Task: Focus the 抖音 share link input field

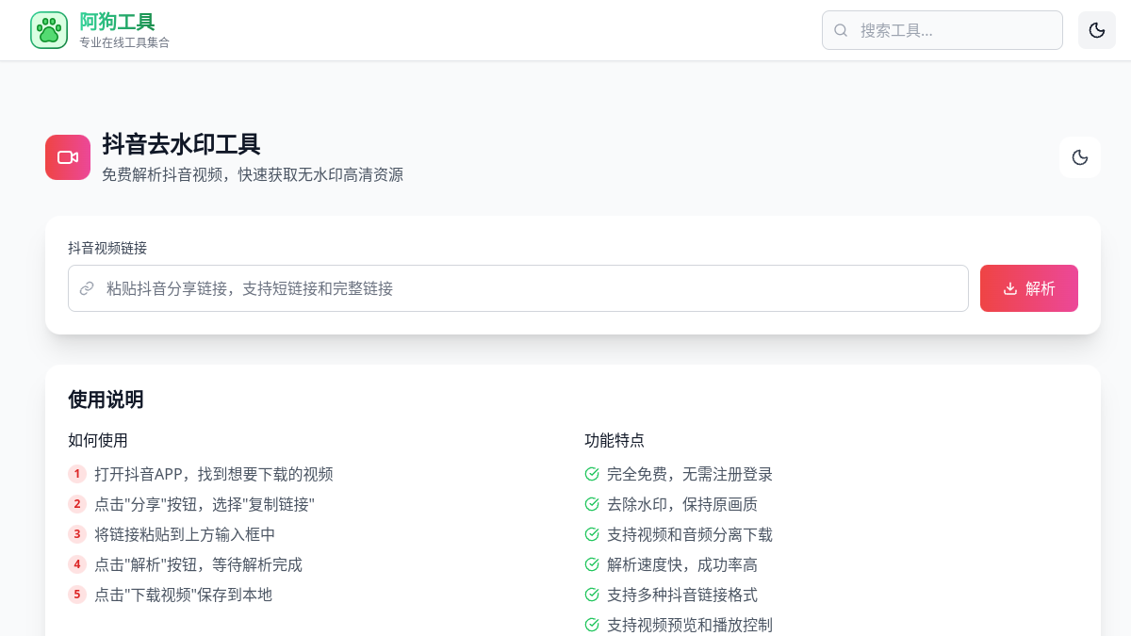Action: coord(518,288)
